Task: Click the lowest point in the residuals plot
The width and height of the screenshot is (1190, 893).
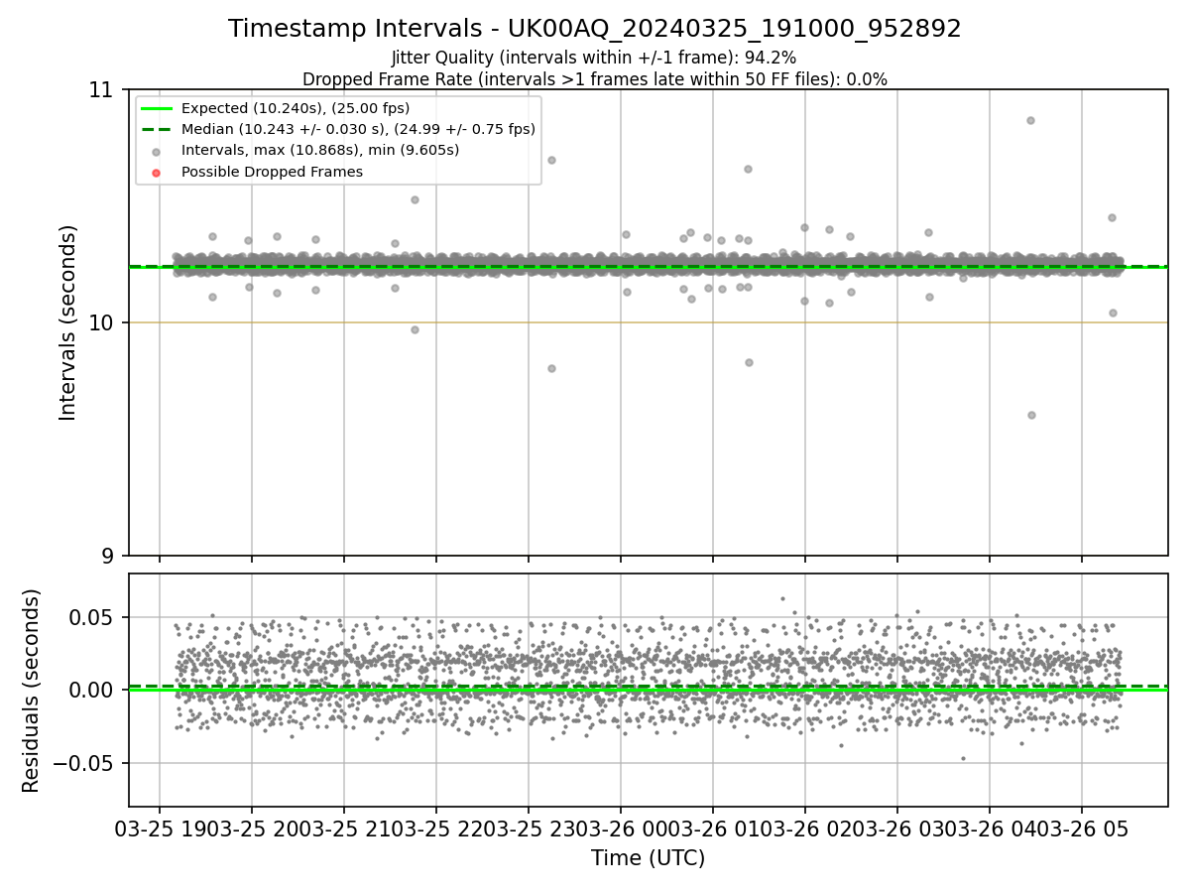Action: point(962,758)
